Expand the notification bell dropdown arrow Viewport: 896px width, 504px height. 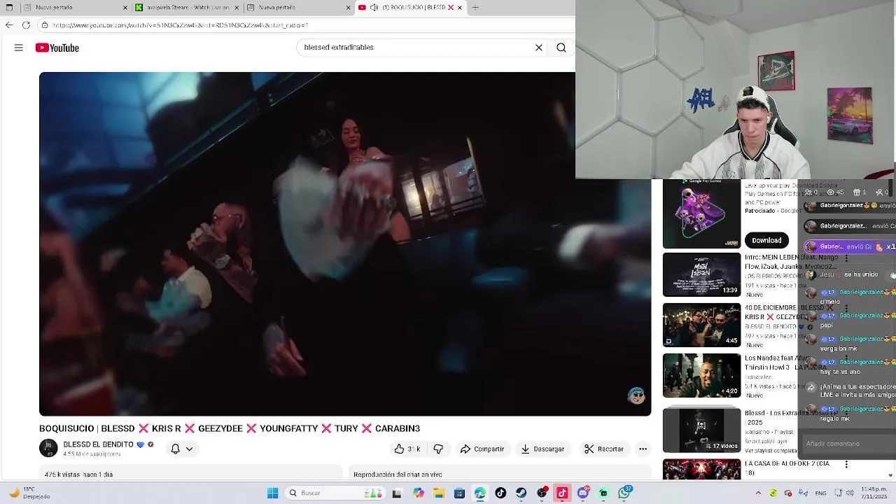point(189,449)
